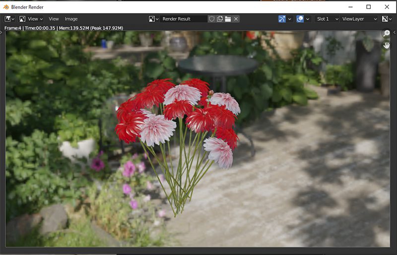The image size is (397, 255).
Task: Expand the Slot 1 dropdown
Action: click(x=328, y=19)
